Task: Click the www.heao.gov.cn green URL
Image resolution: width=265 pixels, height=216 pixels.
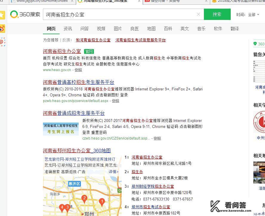Action: tap(57, 70)
